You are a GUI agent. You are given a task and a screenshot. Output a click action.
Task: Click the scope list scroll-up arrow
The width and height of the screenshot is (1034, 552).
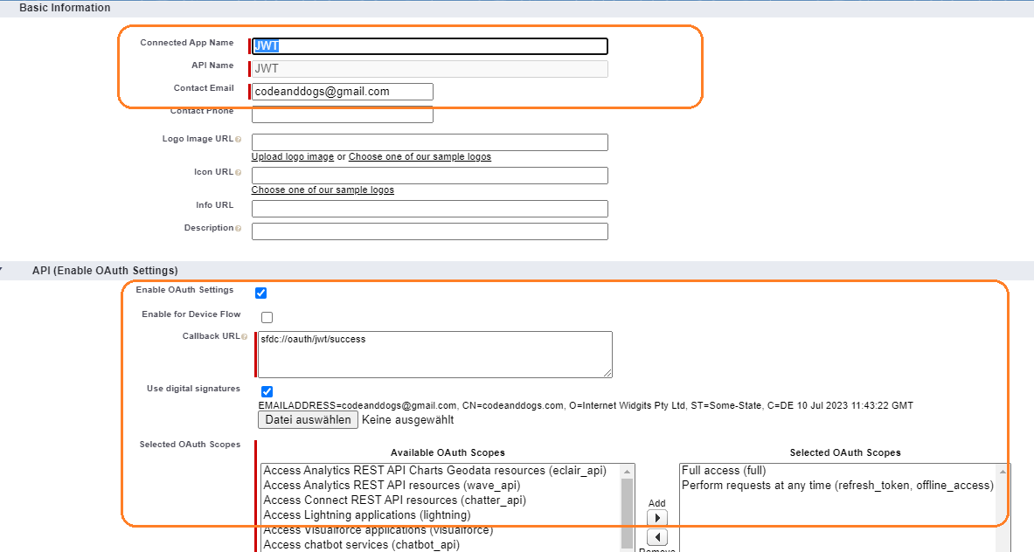point(627,471)
